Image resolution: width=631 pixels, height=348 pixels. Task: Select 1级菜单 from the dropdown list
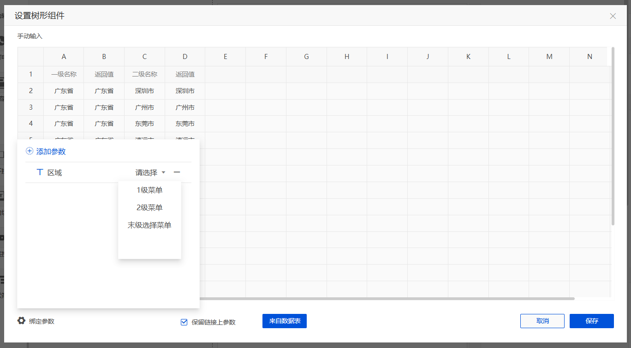[149, 190]
